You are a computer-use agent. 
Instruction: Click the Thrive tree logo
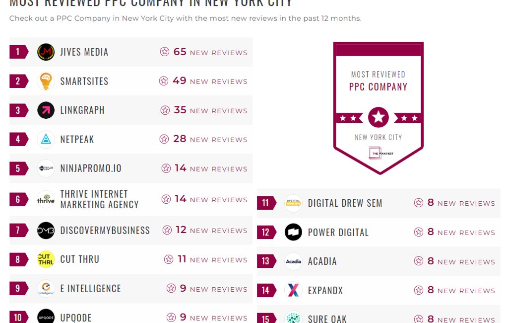46,199
